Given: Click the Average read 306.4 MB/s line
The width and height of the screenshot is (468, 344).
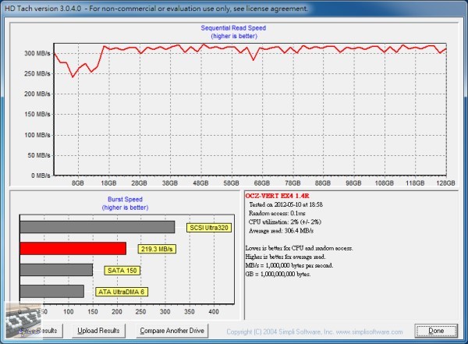Looking at the screenshot, I should pos(281,231).
